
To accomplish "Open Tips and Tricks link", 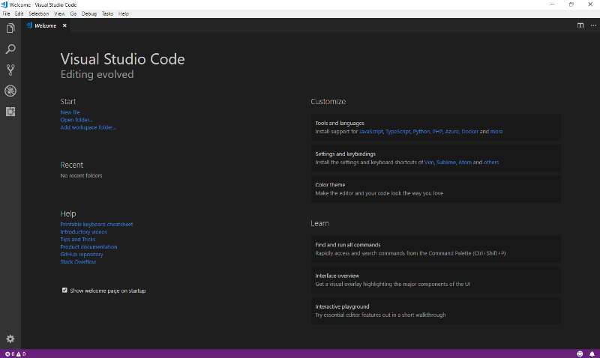I will (x=78, y=239).
